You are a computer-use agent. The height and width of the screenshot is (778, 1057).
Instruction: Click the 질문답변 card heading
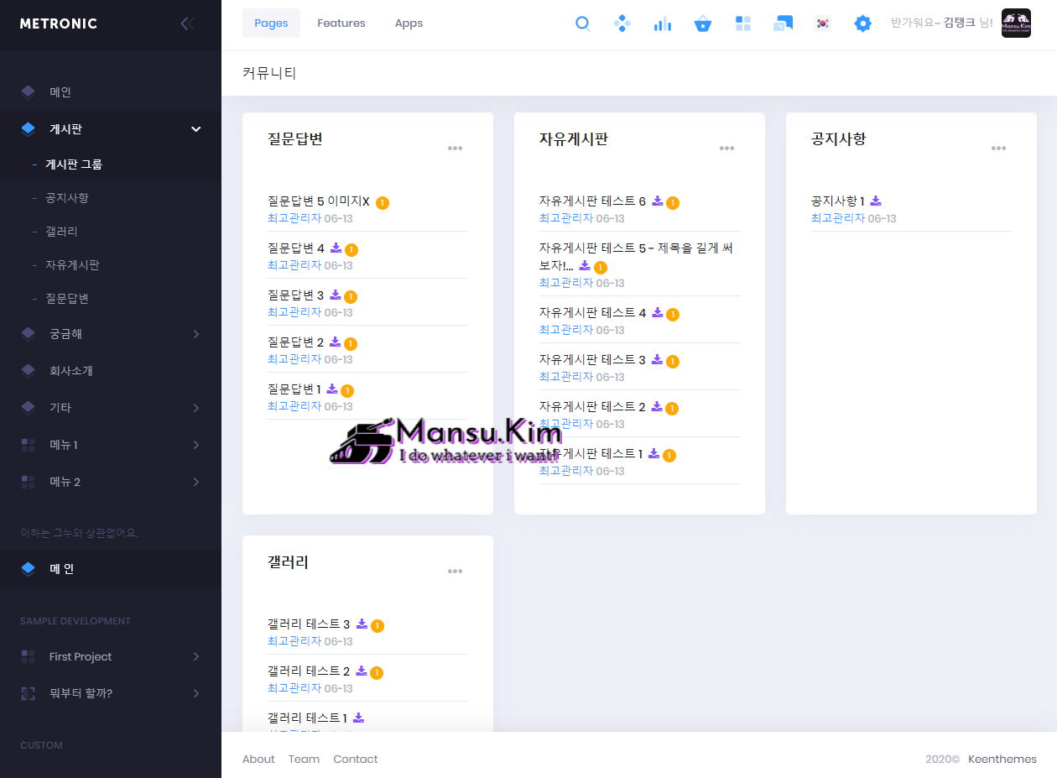(295, 139)
